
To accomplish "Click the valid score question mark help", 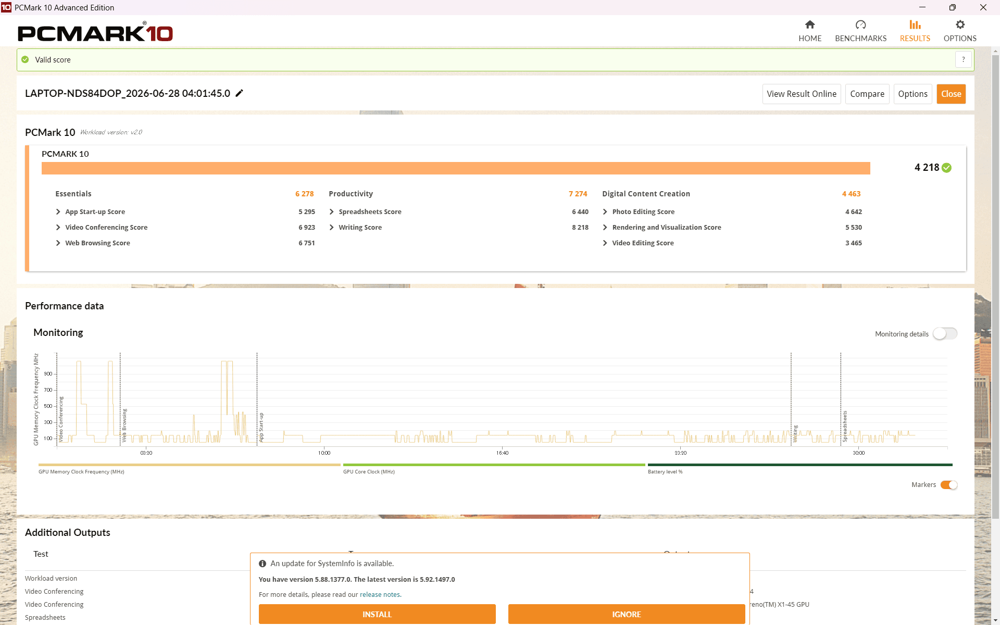I will (964, 60).
